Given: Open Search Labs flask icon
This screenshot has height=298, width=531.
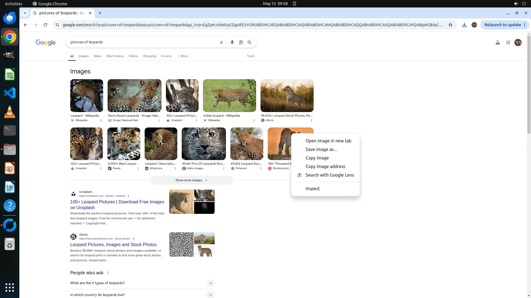Looking at the screenshot, I should tap(498, 42).
